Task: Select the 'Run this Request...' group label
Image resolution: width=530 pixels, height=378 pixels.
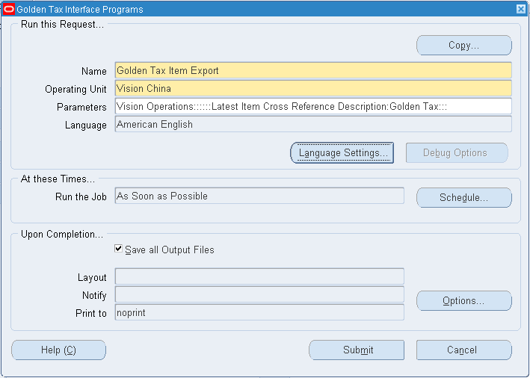Action: tap(62, 25)
